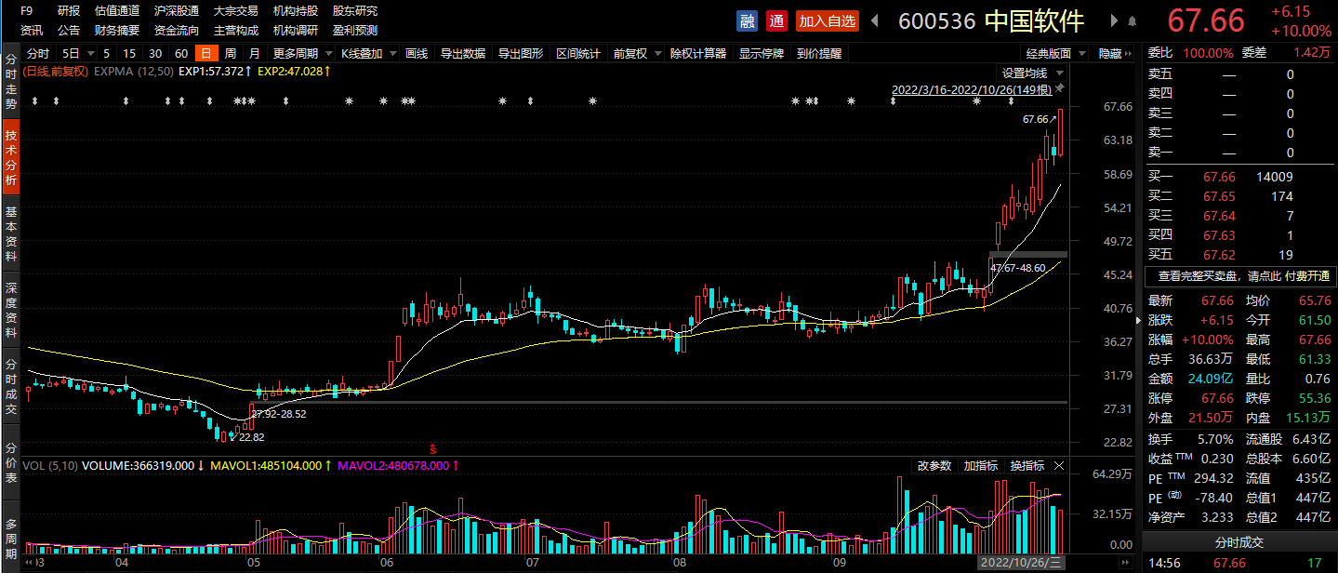Open the 深度资料 side tab
The width and height of the screenshot is (1338, 573).
[x=11, y=311]
